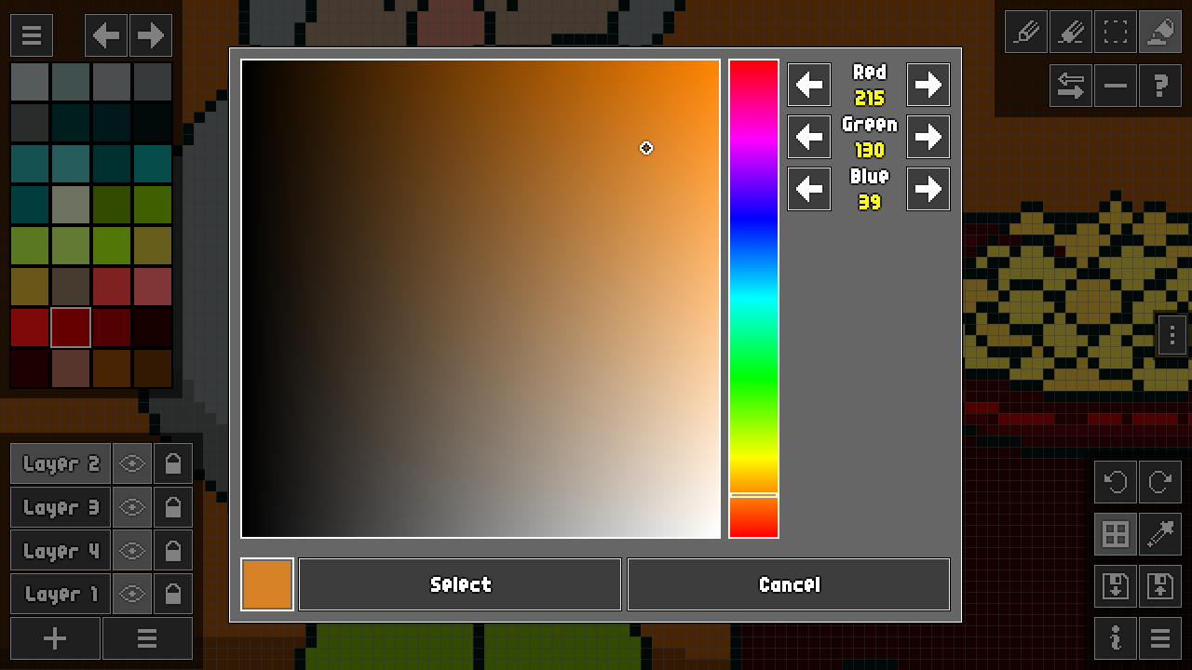Select the Eraser tool
1192x670 pixels.
1070,31
